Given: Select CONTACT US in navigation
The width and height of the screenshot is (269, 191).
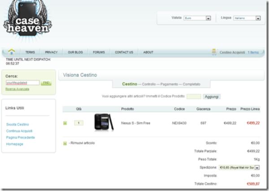Looking at the screenshot, I should [124, 52].
